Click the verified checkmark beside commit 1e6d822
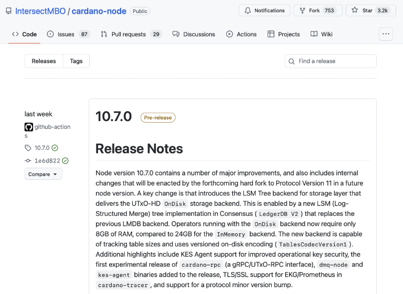The image size is (403, 294). [65, 161]
